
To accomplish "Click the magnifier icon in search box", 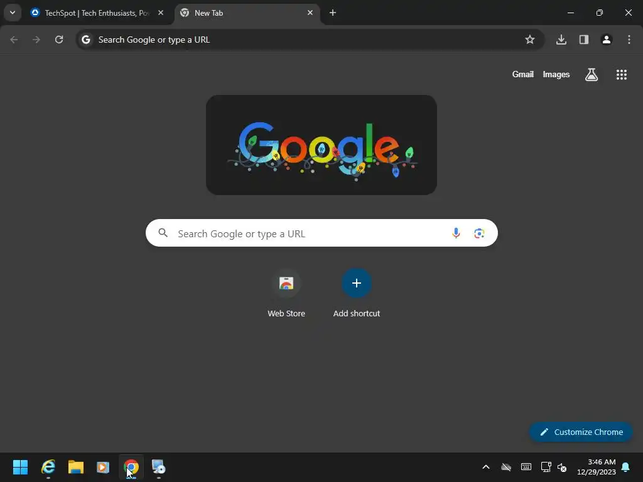I will [163, 233].
